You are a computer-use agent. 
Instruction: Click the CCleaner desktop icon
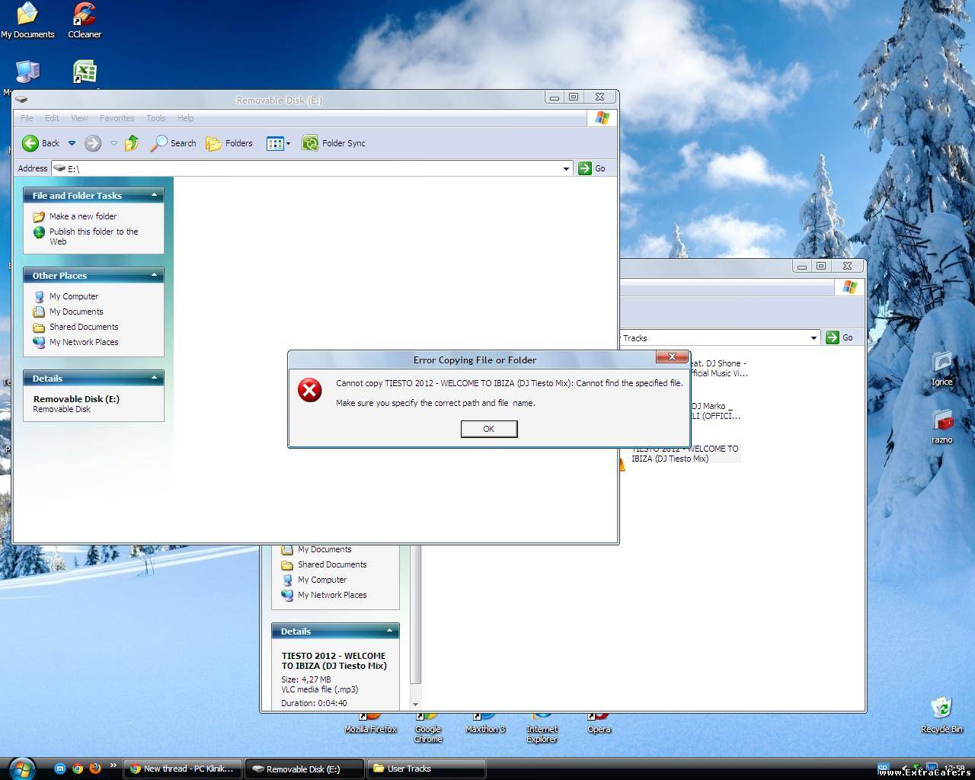85,19
